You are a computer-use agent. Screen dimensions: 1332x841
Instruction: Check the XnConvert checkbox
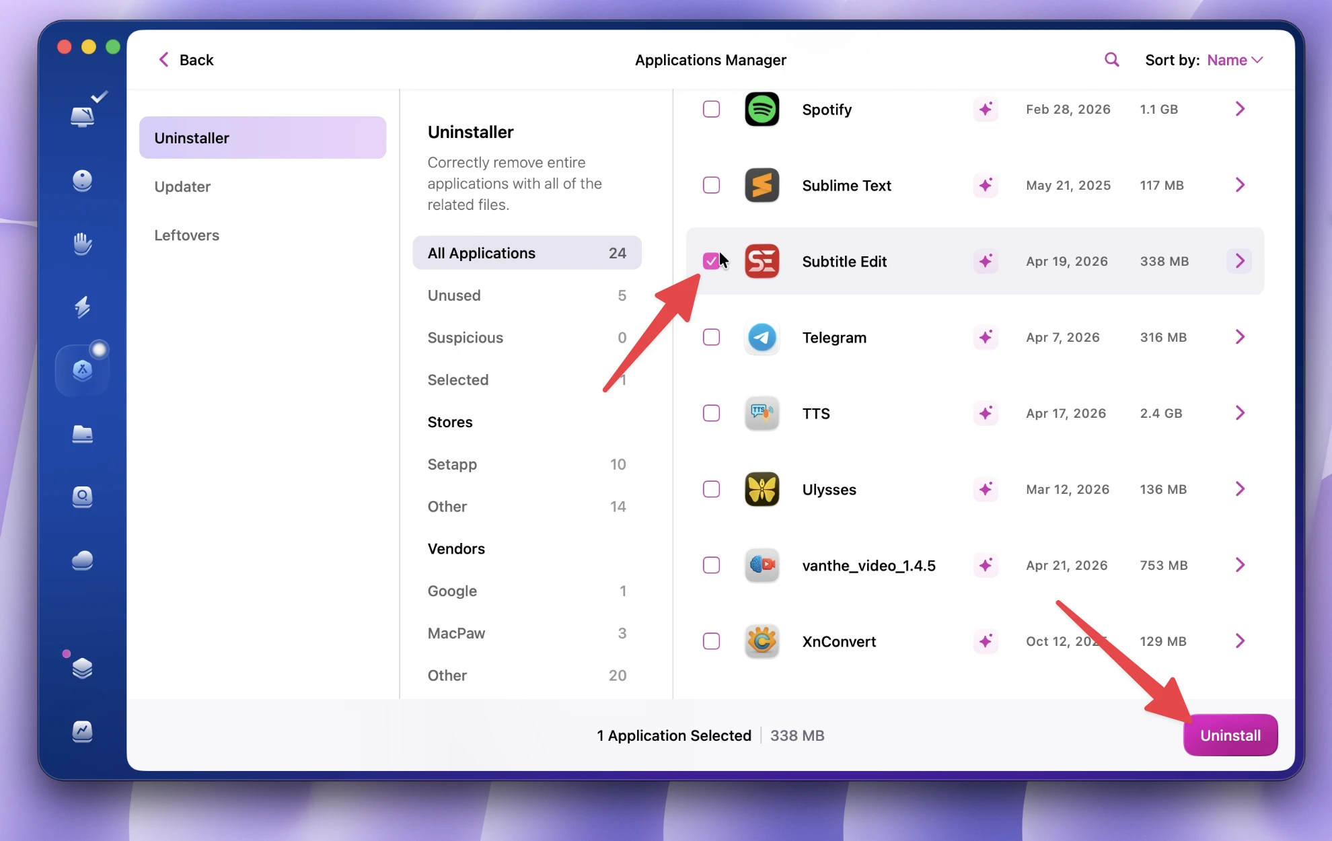[711, 641]
